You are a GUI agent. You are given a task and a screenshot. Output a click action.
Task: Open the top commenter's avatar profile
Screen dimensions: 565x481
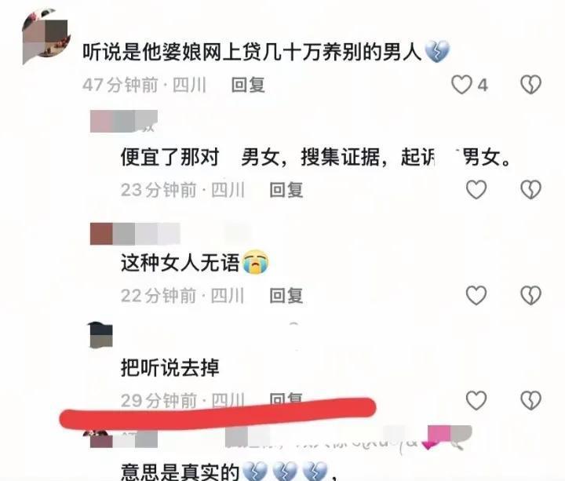coord(46,36)
